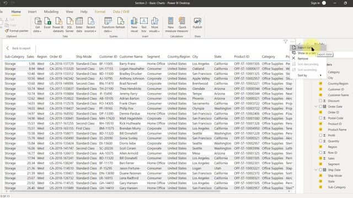Open the visual Filter icon
This screenshot has width=353, height=198.
286,42
